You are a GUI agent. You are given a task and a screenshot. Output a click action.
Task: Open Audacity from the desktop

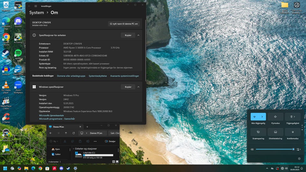[x=6, y=69]
